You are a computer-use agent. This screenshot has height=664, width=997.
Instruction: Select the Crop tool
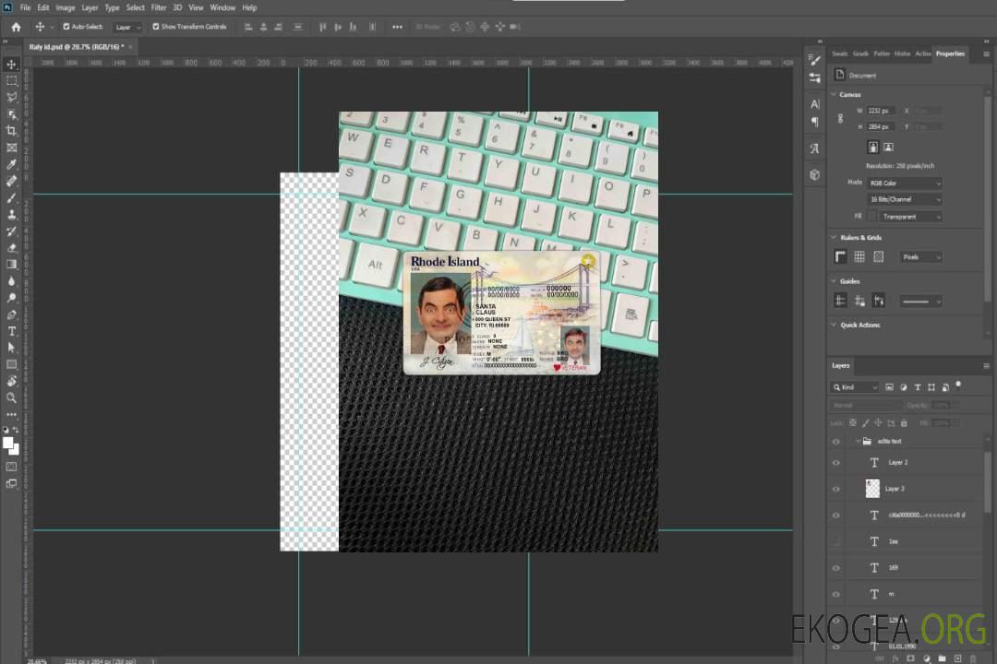click(x=11, y=131)
